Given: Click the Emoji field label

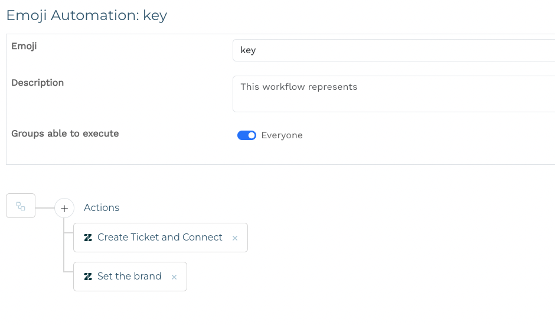Looking at the screenshot, I should (x=24, y=46).
